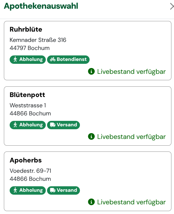Click the Abholung badge under Apoherbs

[28, 190]
